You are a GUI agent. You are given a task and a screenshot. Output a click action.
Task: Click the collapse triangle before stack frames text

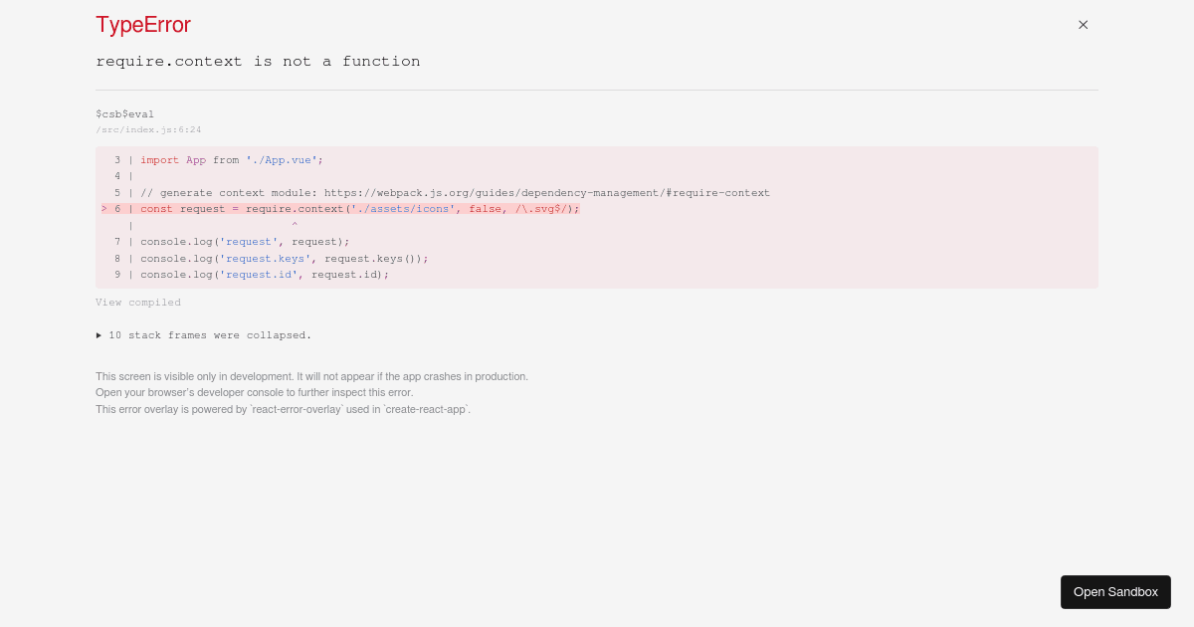(99, 335)
